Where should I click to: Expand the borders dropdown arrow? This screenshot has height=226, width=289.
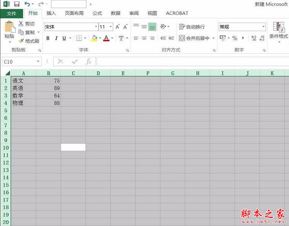pyautogui.click(x=85, y=38)
